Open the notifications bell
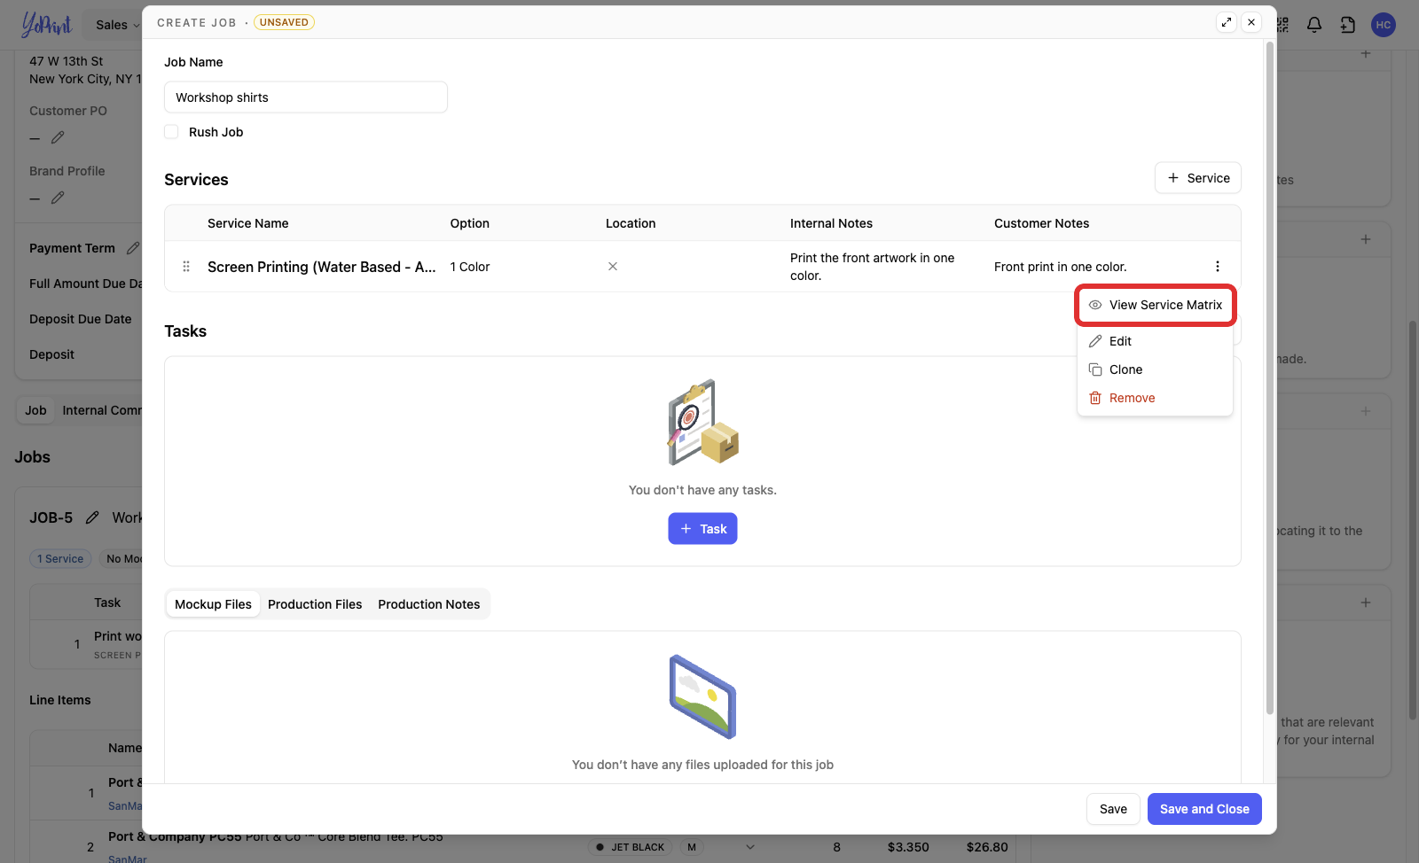 click(x=1314, y=25)
